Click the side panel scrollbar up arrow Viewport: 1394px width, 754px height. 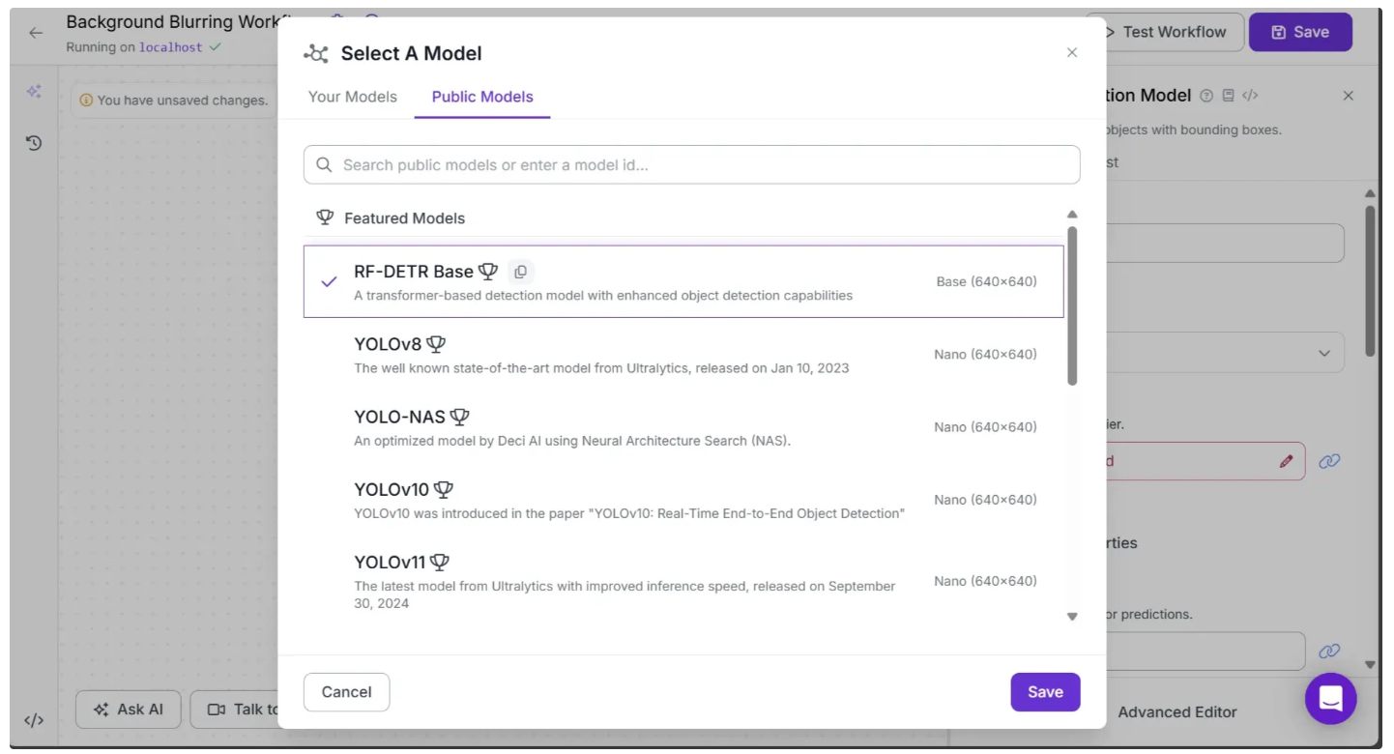[x=1370, y=193]
